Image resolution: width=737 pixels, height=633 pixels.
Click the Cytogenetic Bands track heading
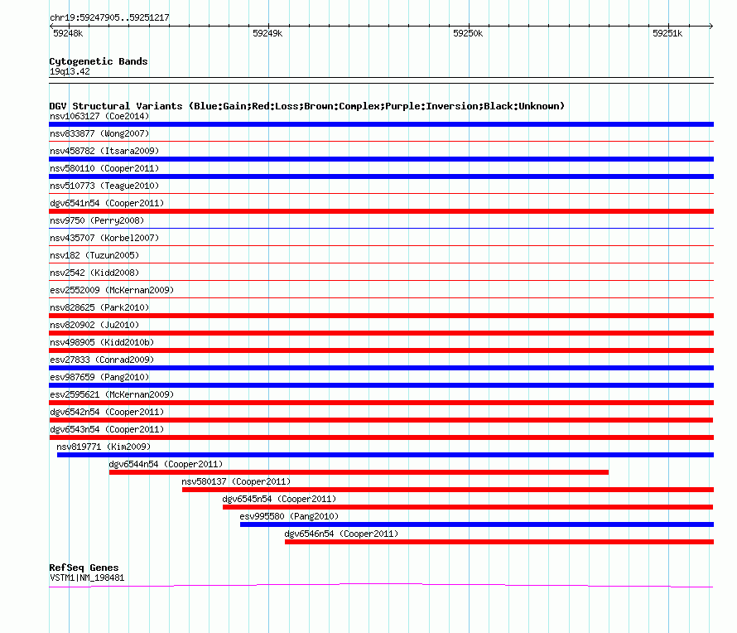point(99,61)
